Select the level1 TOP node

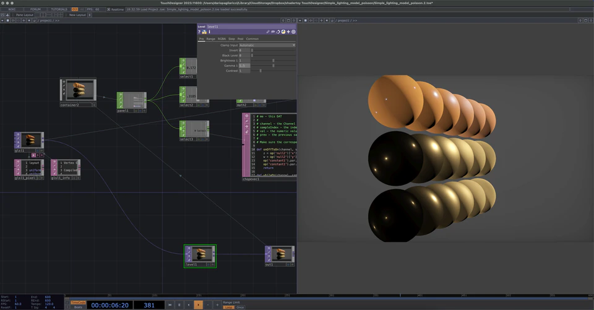(x=200, y=256)
